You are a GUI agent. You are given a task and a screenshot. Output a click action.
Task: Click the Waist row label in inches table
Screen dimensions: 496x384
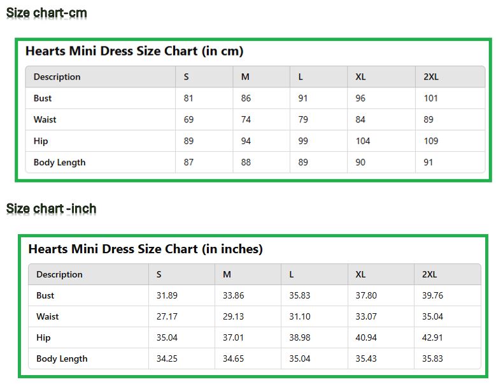coord(48,316)
